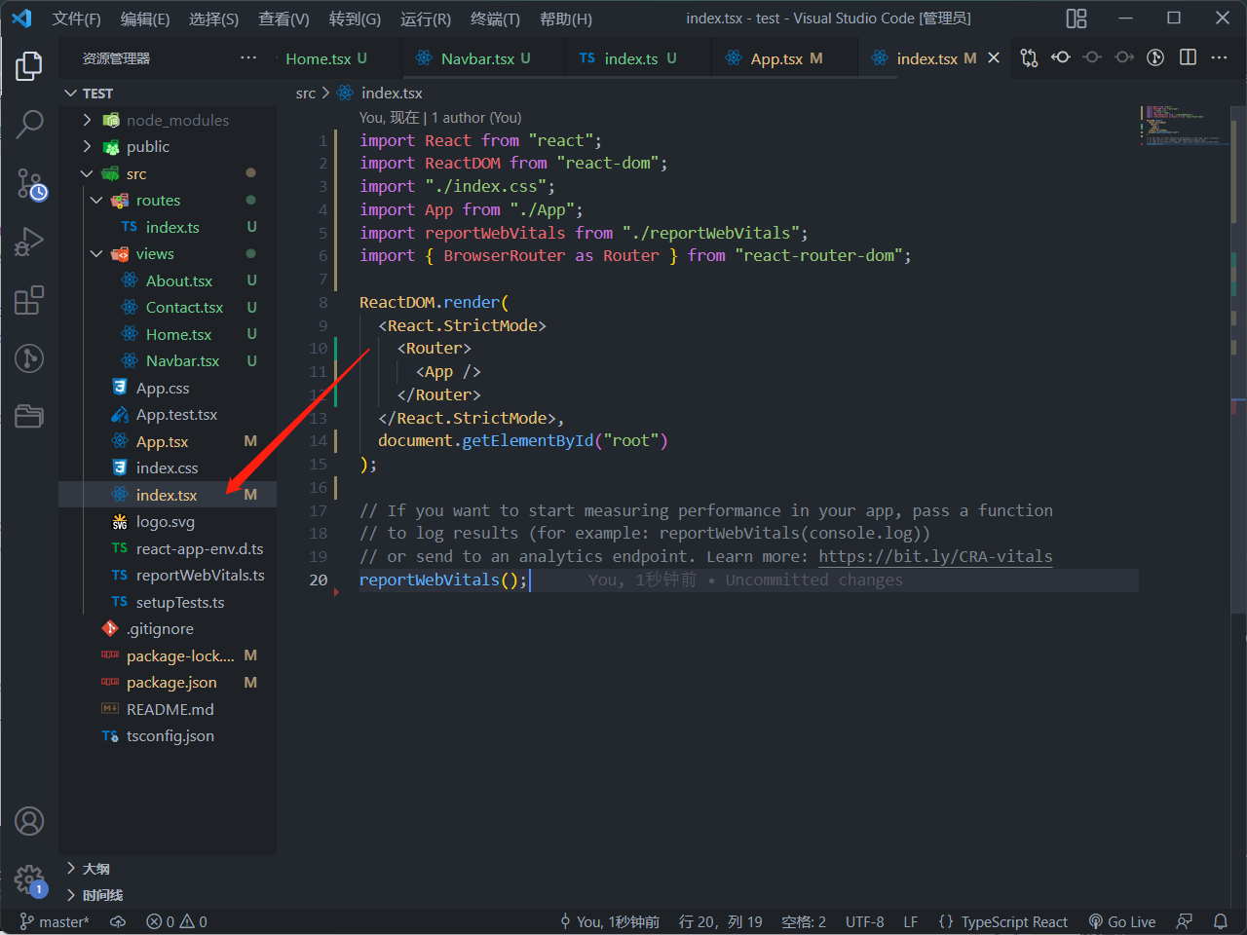Open the Git Graph activity icon
The image size is (1247, 935).
pyautogui.click(x=29, y=358)
